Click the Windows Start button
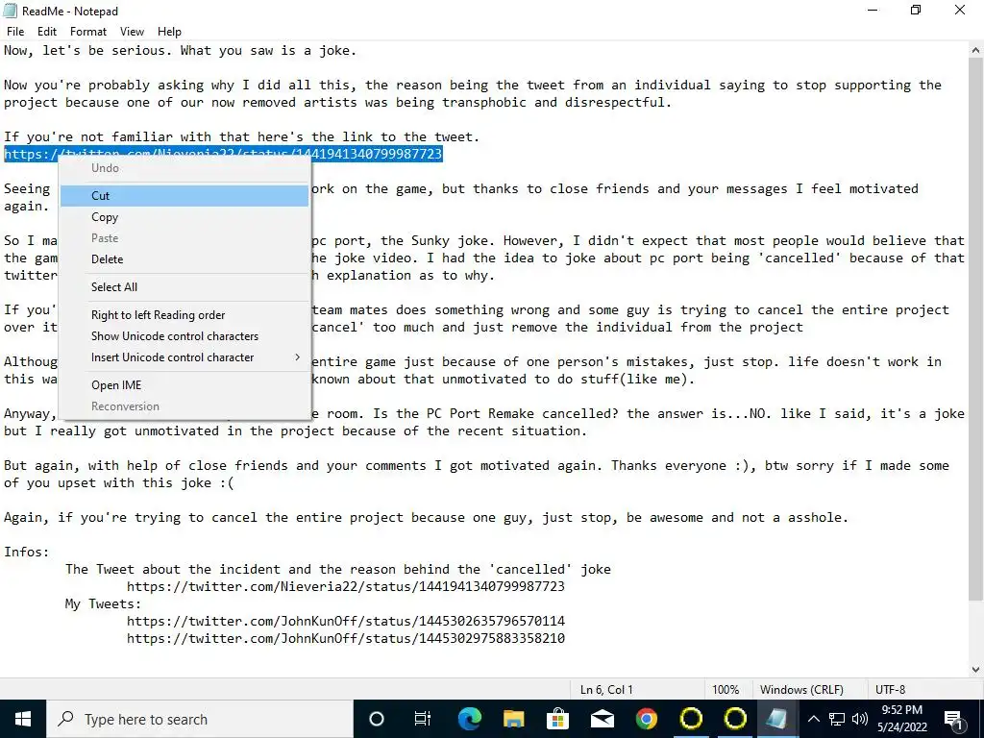This screenshot has height=738, width=984. pyautogui.click(x=23, y=719)
